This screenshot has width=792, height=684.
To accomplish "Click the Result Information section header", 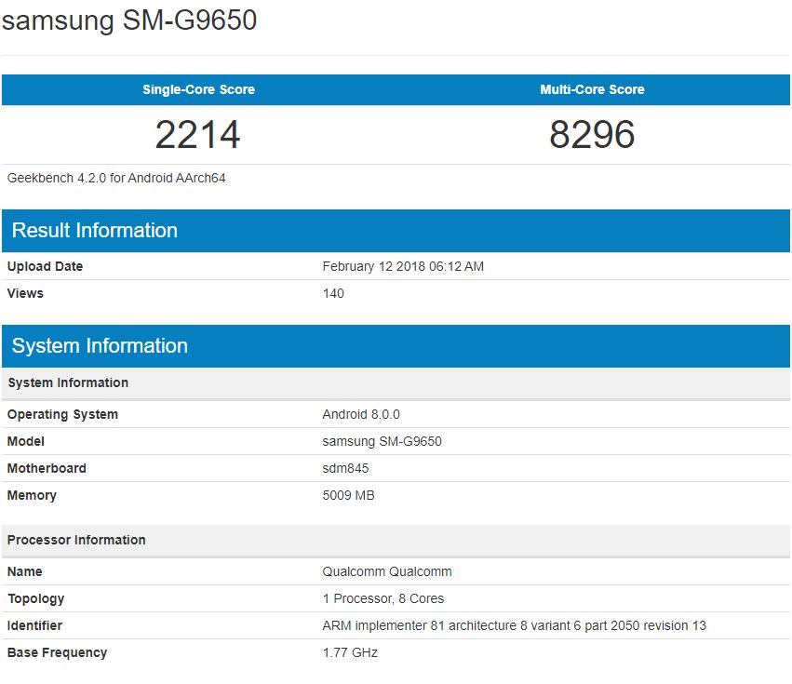I will [93, 230].
